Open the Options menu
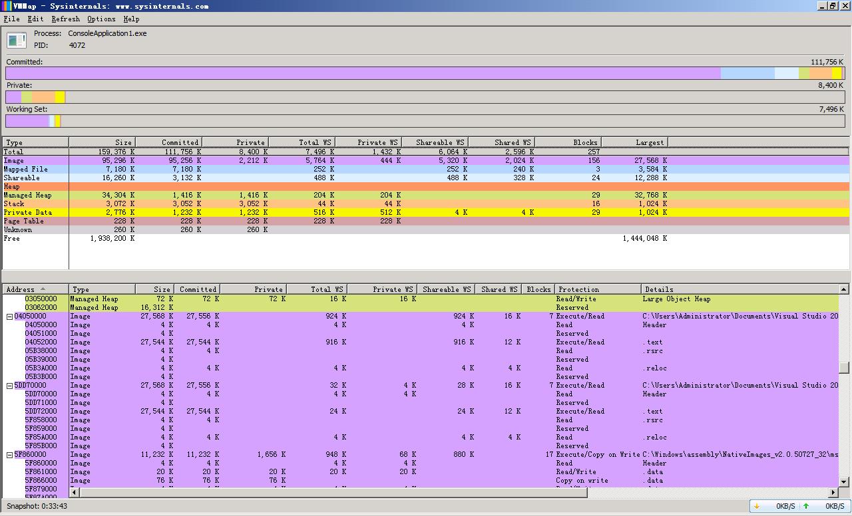Screen dimensions: 852x516 [x=101, y=19]
